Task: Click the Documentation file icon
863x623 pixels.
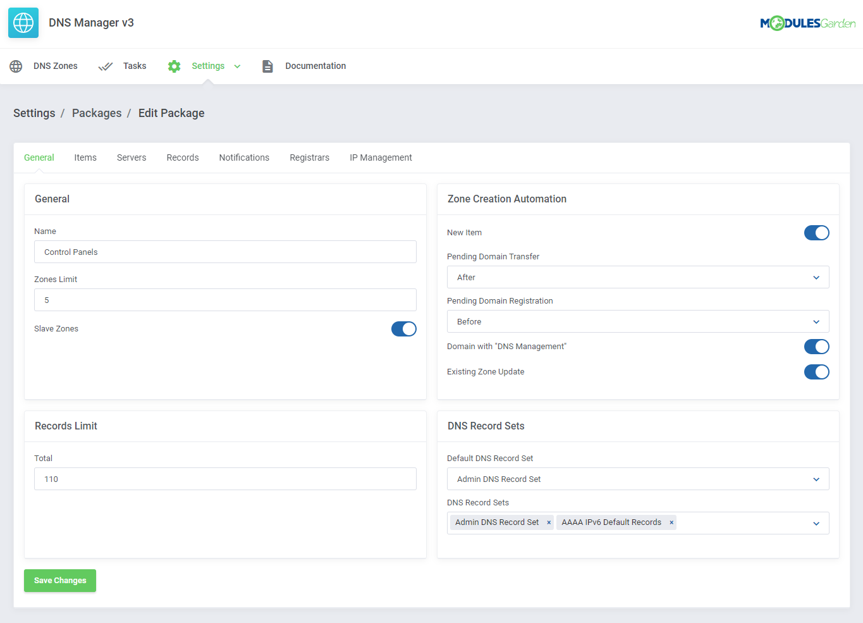Action: click(x=267, y=66)
